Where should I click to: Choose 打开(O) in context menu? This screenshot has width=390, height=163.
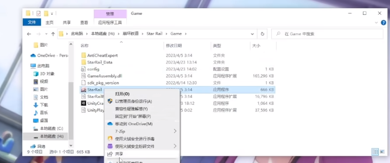(x=142, y=94)
